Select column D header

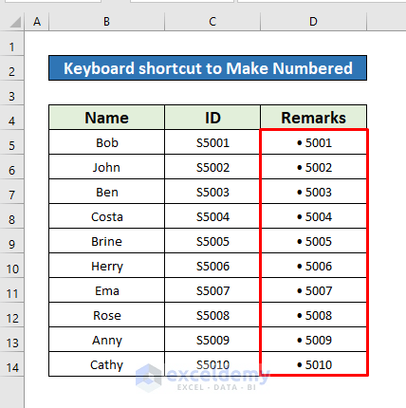pyautogui.click(x=313, y=22)
